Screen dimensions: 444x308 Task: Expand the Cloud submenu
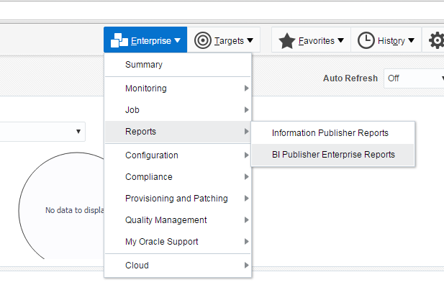(178, 266)
